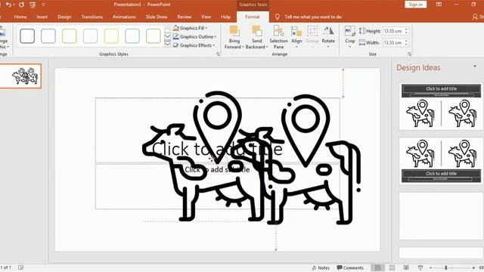Click the Crop tool
484x272 pixels.
point(349,31)
